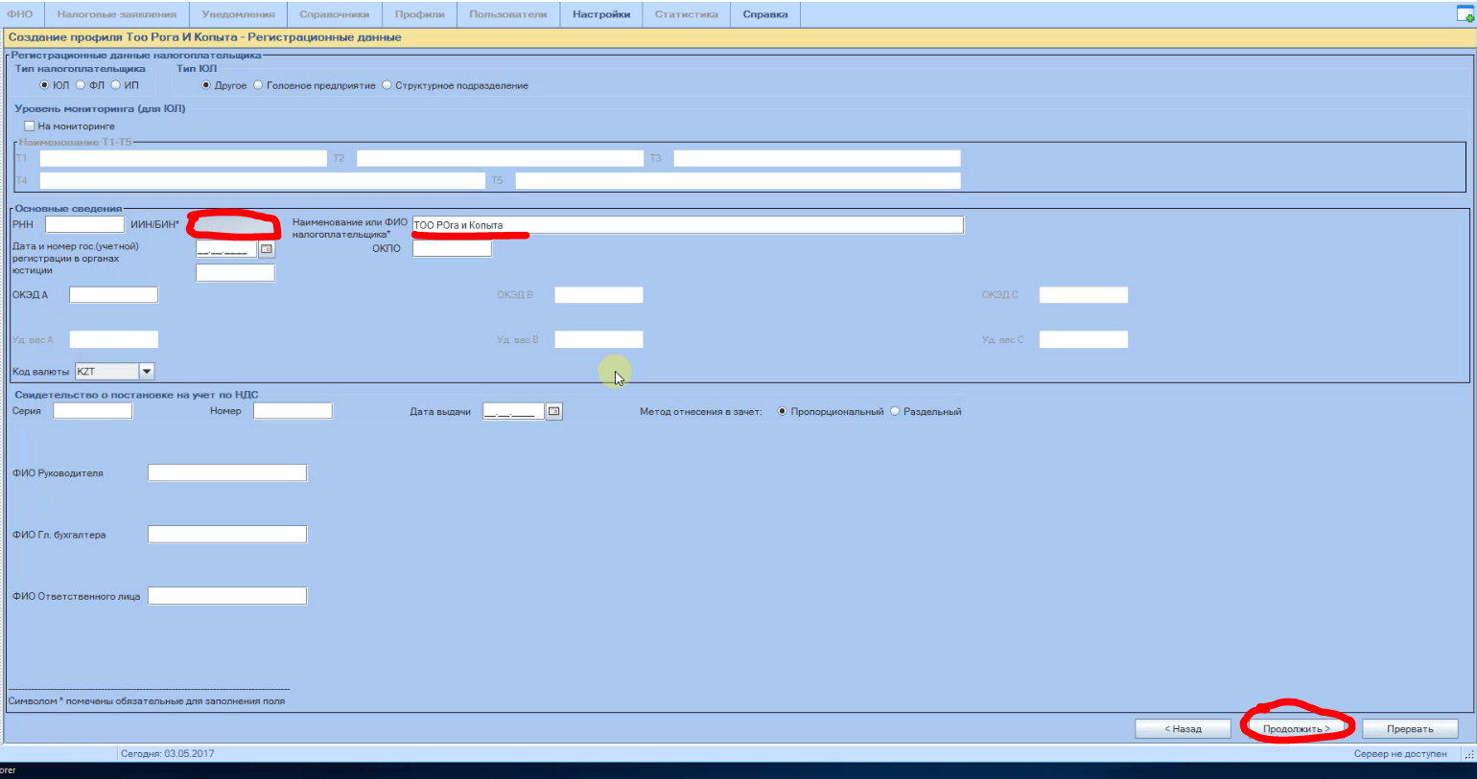Focus the VAT Номер field
This screenshot has width=1477, height=779.
pyautogui.click(x=293, y=410)
